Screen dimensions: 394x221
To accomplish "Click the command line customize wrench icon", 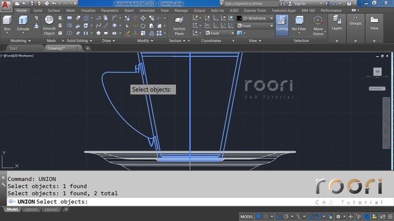I will tap(3, 184).
